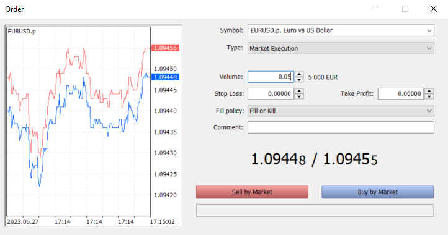
Task: Click the red ask price label 1.09455
Action: click(165, 48)
